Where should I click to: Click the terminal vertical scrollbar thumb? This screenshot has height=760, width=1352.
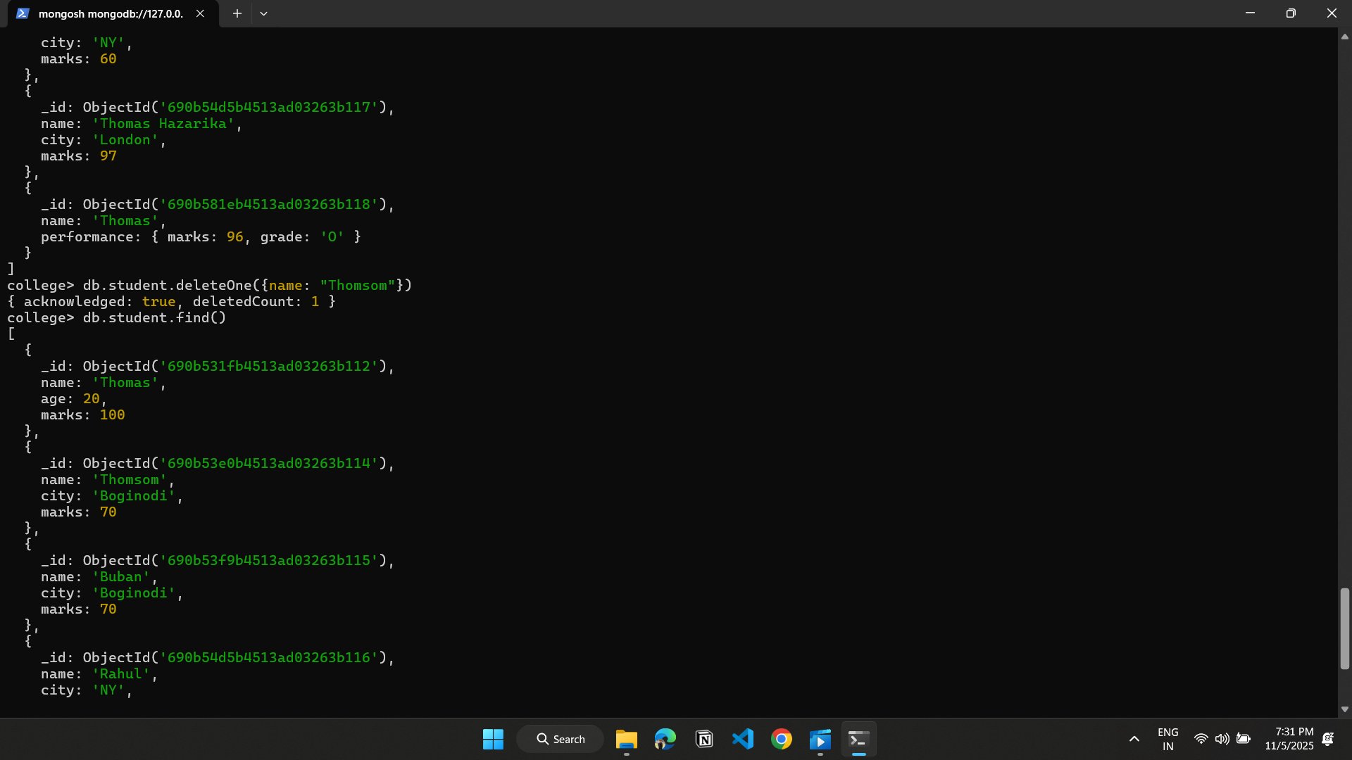1344,628
